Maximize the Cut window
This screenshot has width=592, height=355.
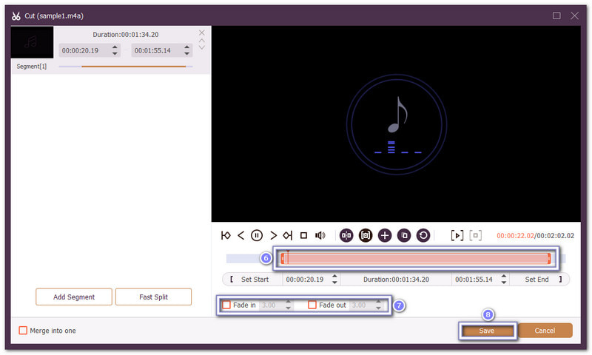click(556, 16)
